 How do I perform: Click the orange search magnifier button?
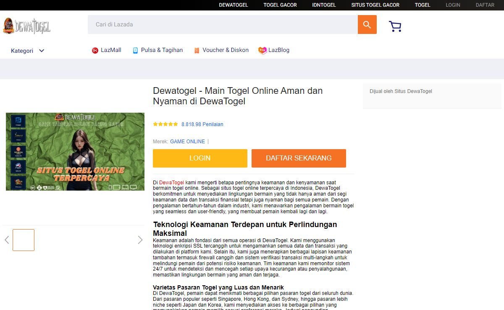coord(367,25)
